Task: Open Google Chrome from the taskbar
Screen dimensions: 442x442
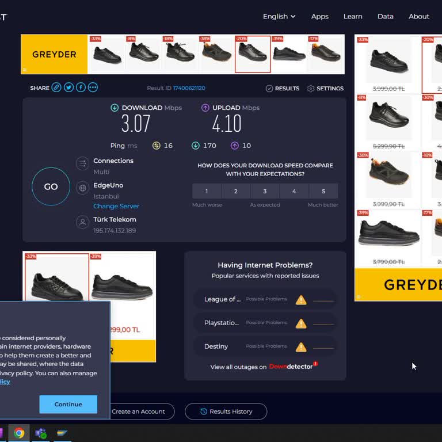Action: coord(19,433)
